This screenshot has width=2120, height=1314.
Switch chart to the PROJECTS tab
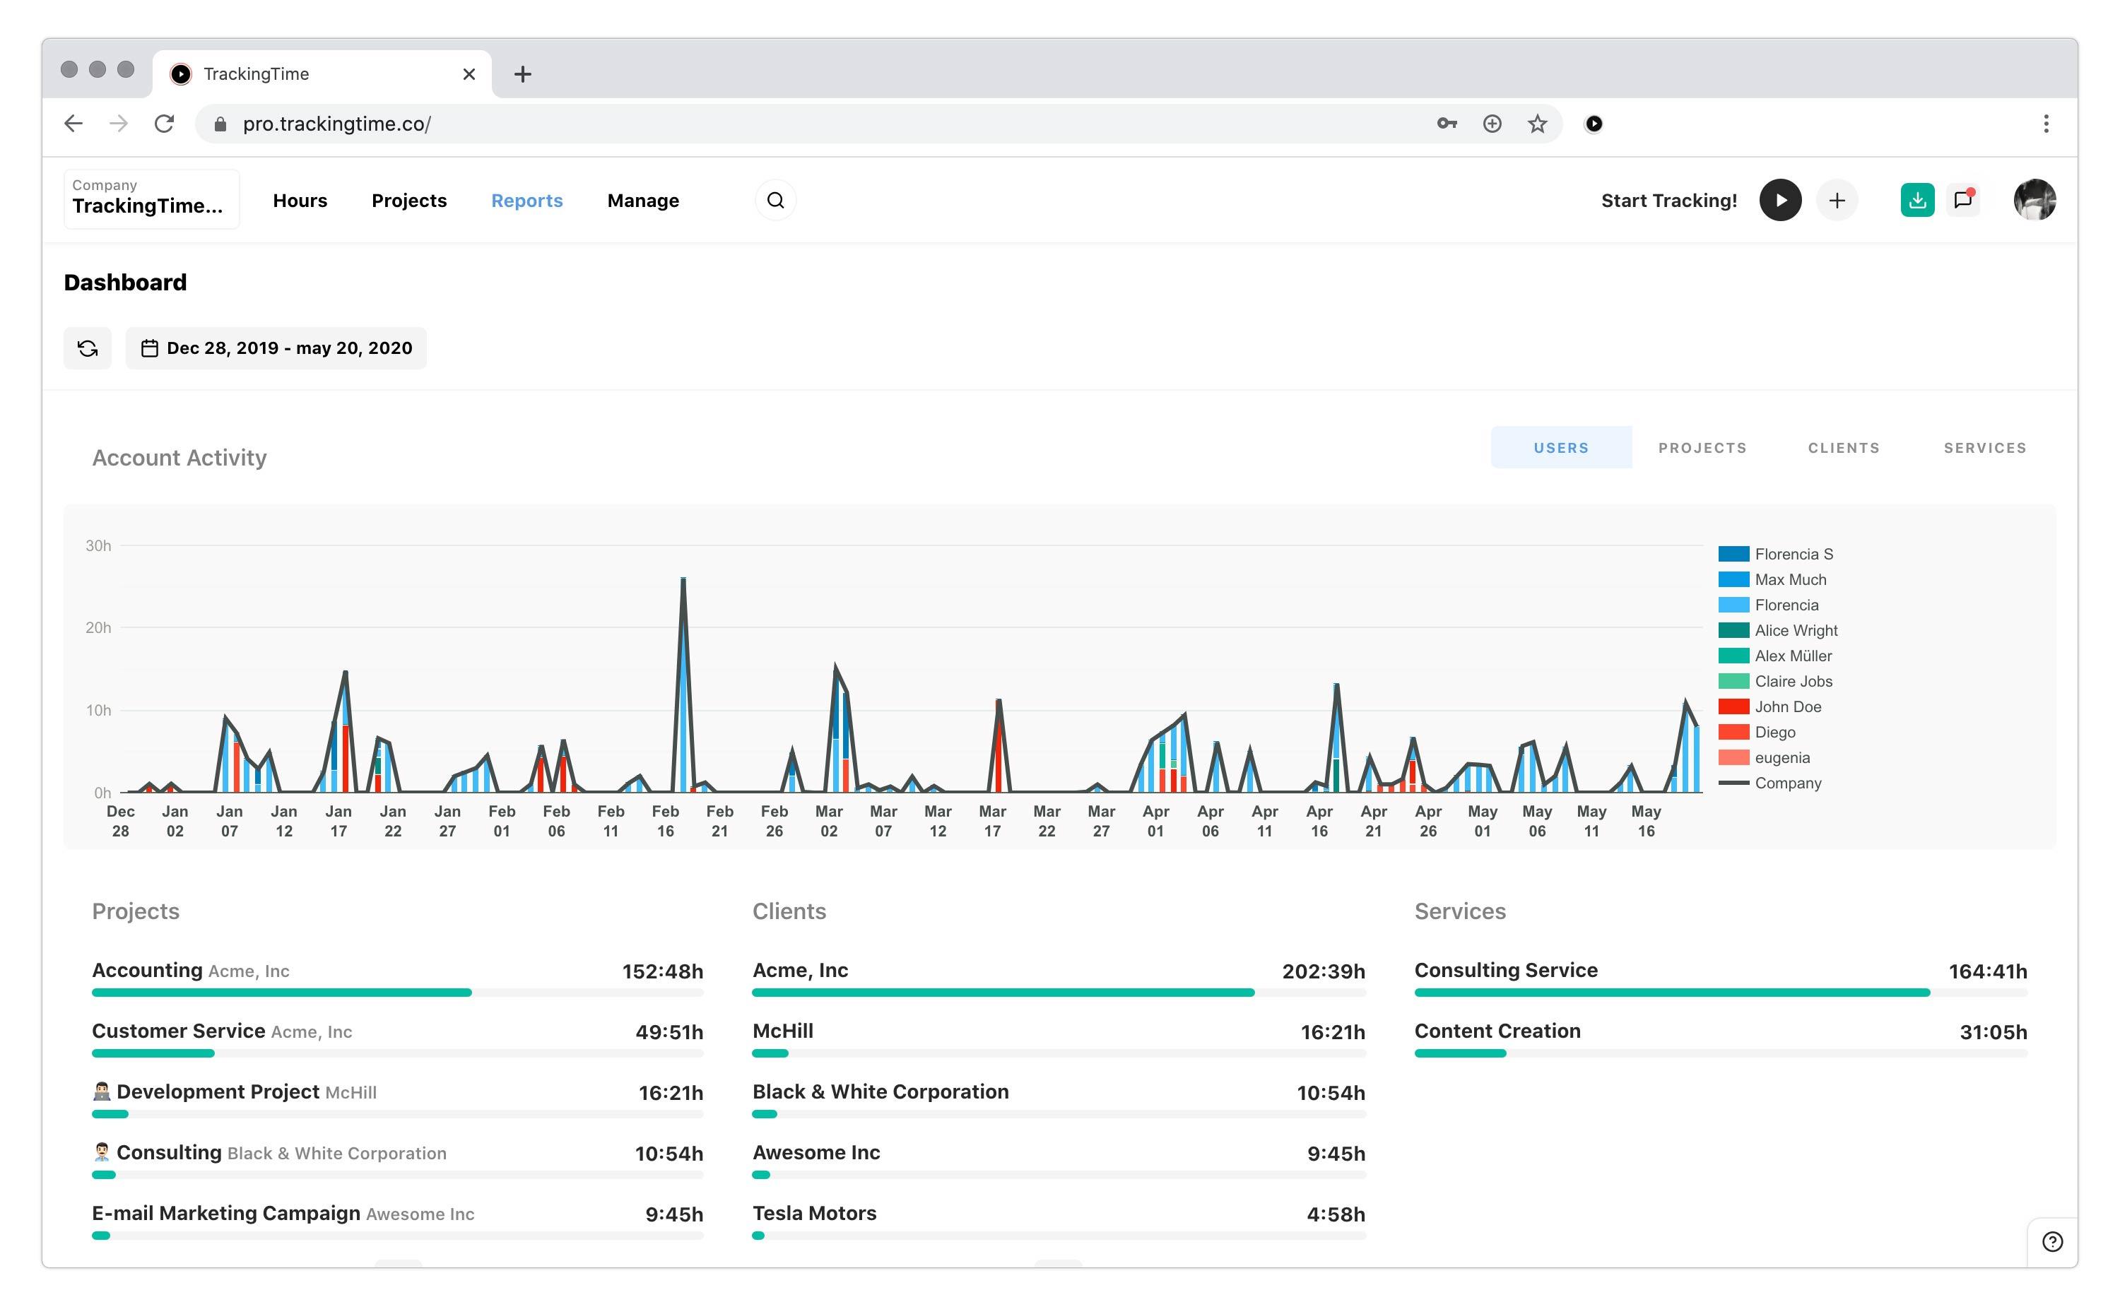1702,448
